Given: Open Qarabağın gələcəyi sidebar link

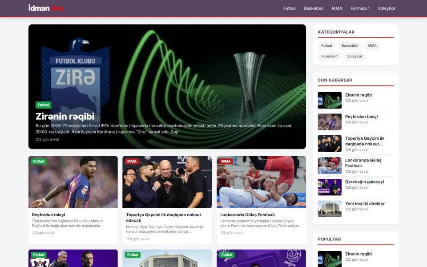Looking at the screenshot, I should [364, 182].
